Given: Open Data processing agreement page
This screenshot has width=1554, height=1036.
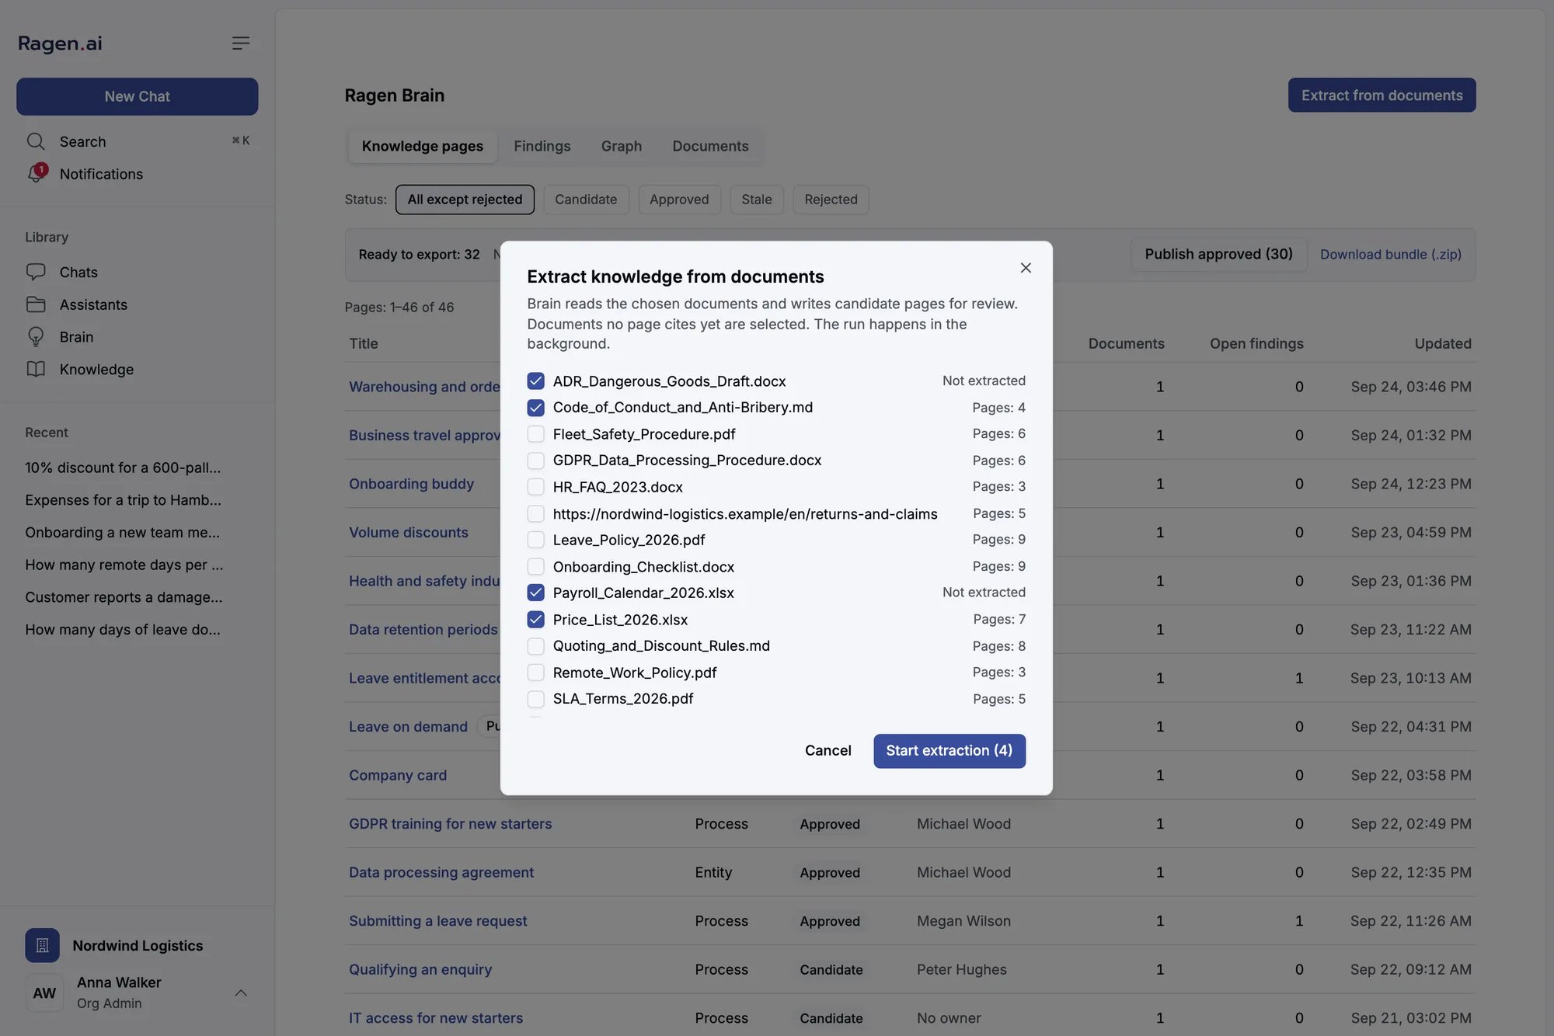Looking at the screenshot, I should pos(441,873).
